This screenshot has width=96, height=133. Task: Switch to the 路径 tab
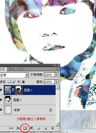(21, 69)
